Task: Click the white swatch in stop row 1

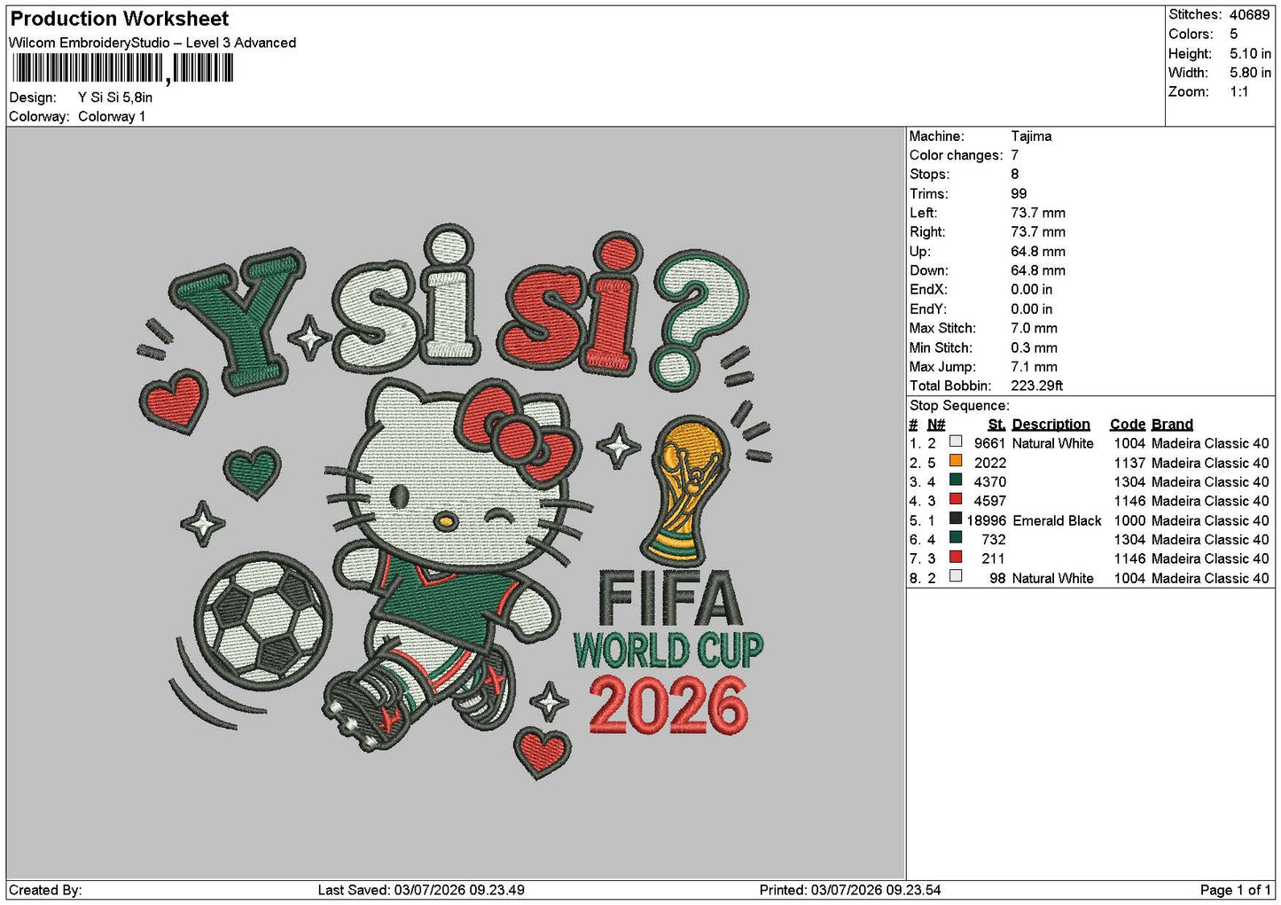Action: point(956,441)
